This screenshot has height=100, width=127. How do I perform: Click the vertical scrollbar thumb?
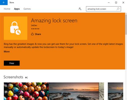(126, 25)
